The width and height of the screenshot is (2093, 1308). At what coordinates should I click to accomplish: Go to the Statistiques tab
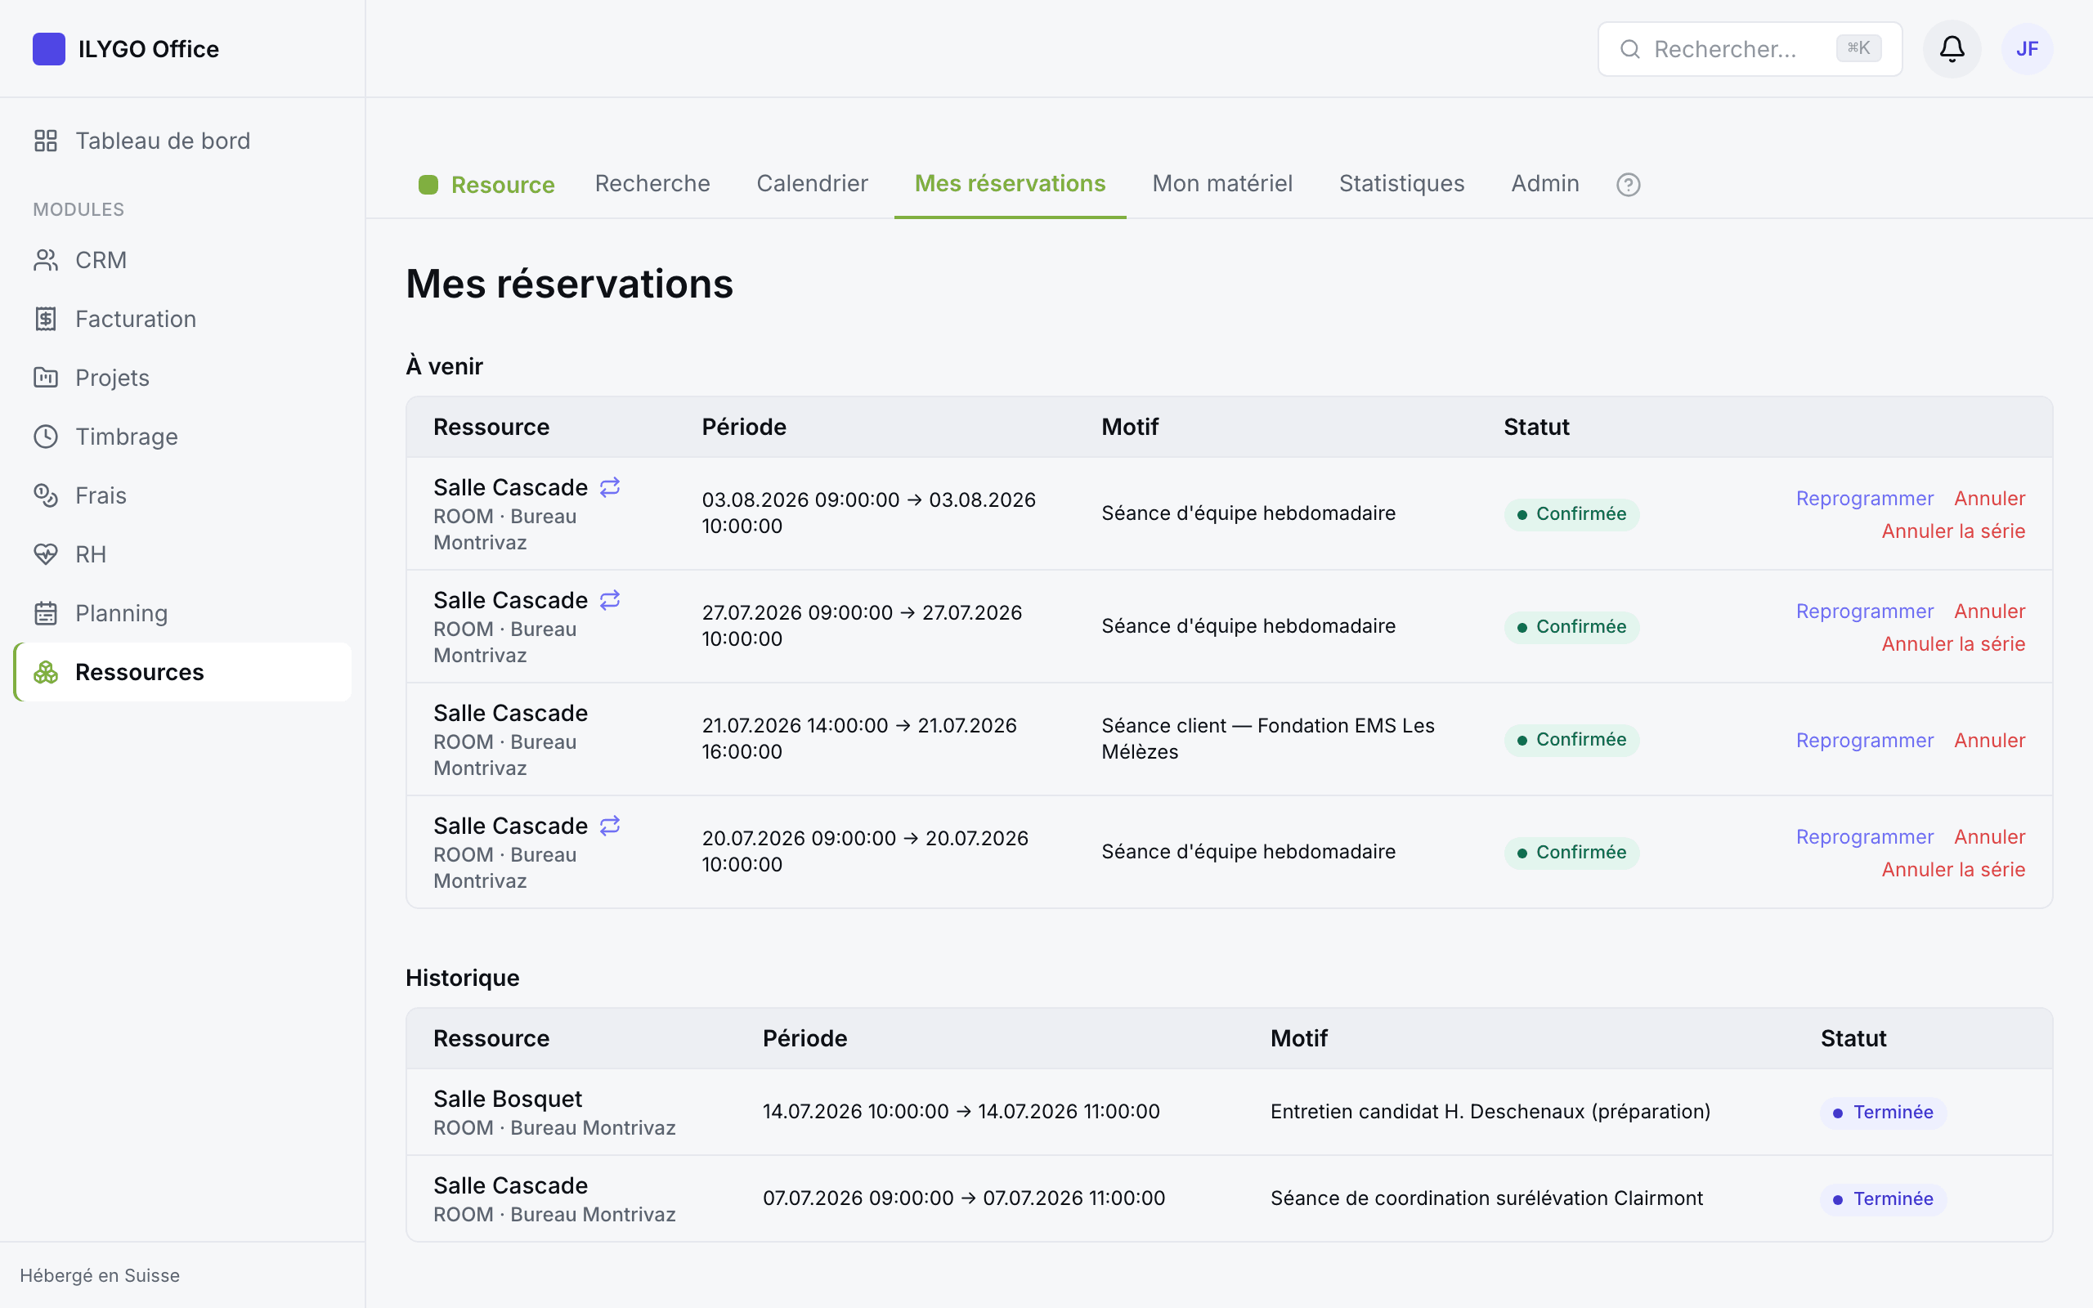[1401, 183]
